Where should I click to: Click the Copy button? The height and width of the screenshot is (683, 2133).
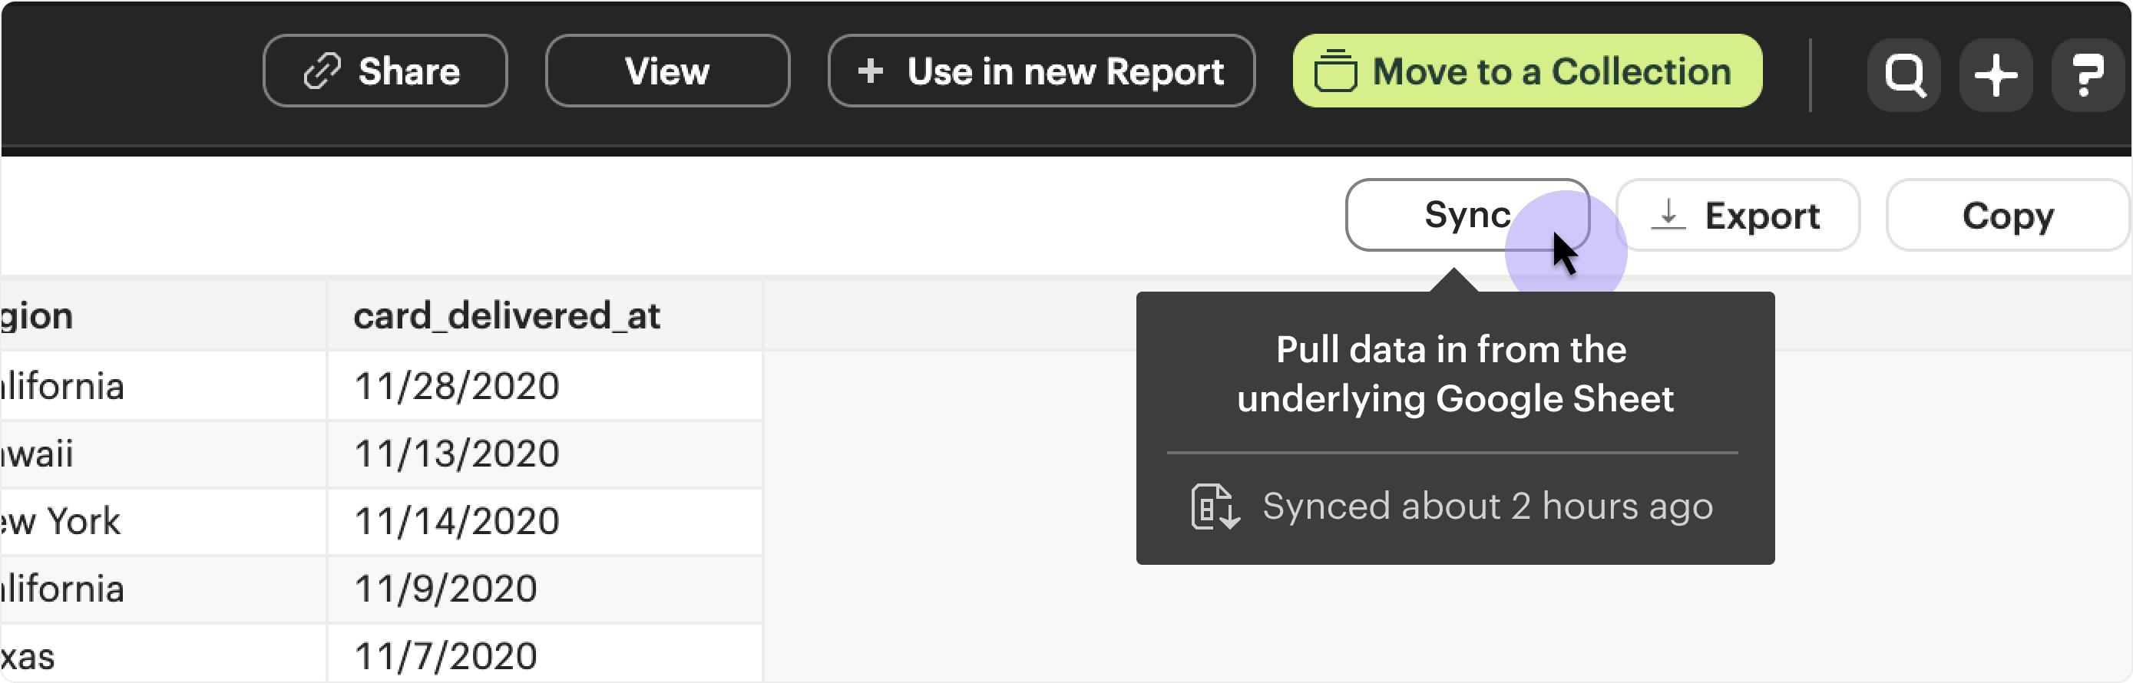pos(2007,215)
